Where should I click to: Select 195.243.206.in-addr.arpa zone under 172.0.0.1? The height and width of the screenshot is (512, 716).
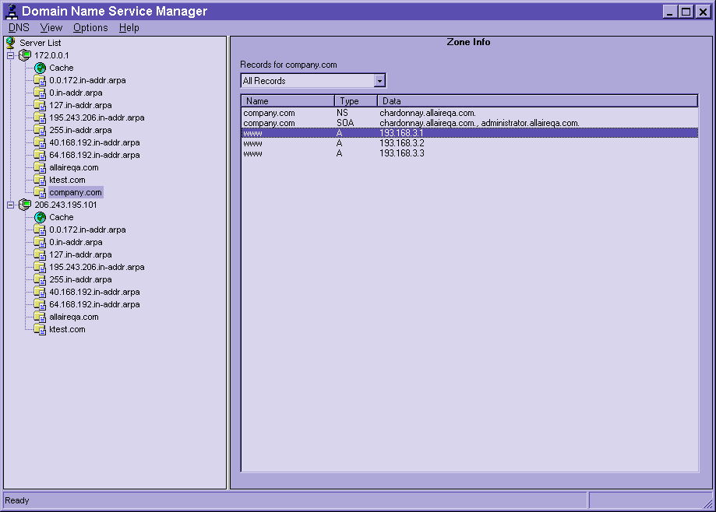click(97, 117)
